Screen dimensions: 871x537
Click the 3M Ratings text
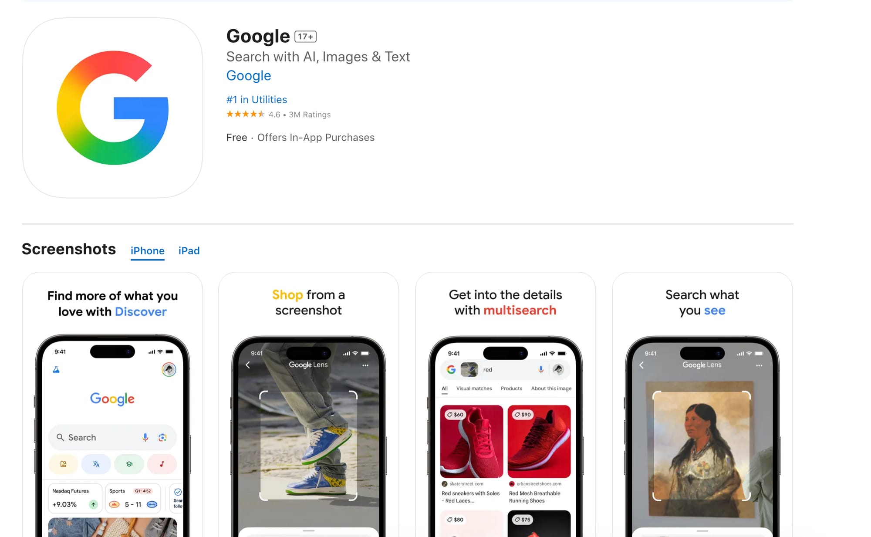pyautogui.click(x=310, y=115)
